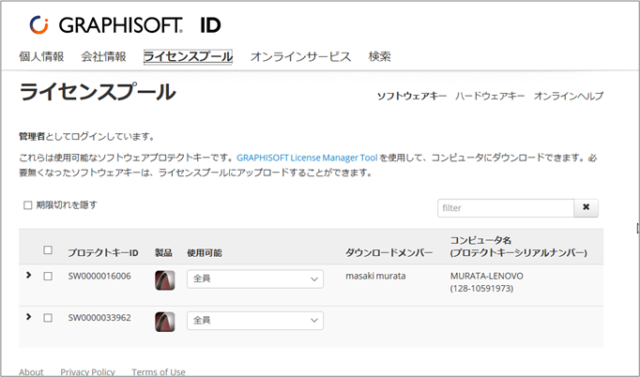Open the 使用可能 dropdown for SW0000033962
The image size is (640, 377).
coord(255,321)
